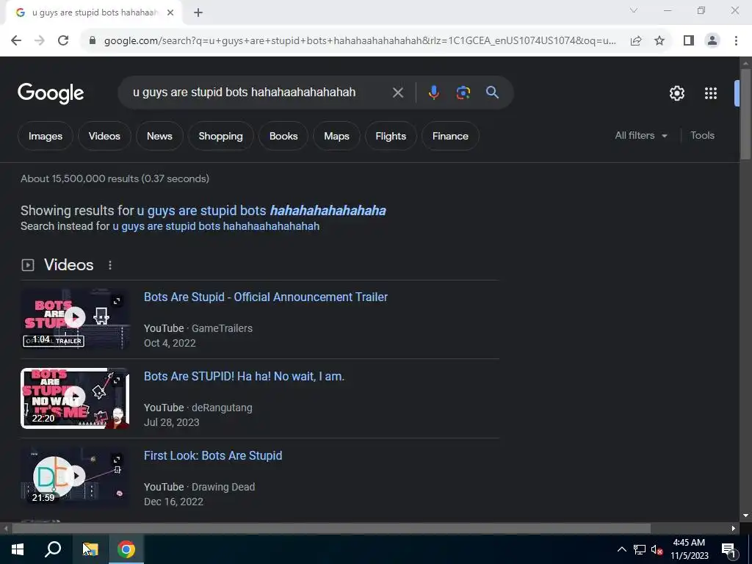Nudge page right with scrollbar arrow
Image resolution: width=752 pixels, height=564 pixels.
[734, 528]
